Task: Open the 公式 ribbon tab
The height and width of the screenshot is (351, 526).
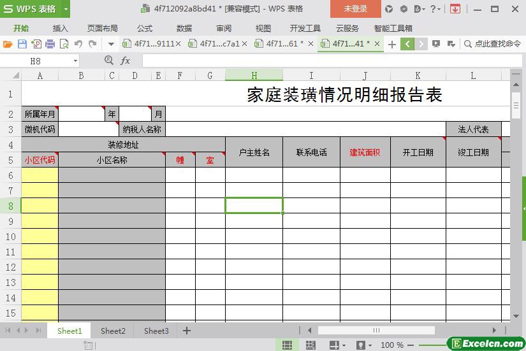Action: pyautogui.click(x=145, y=29)
